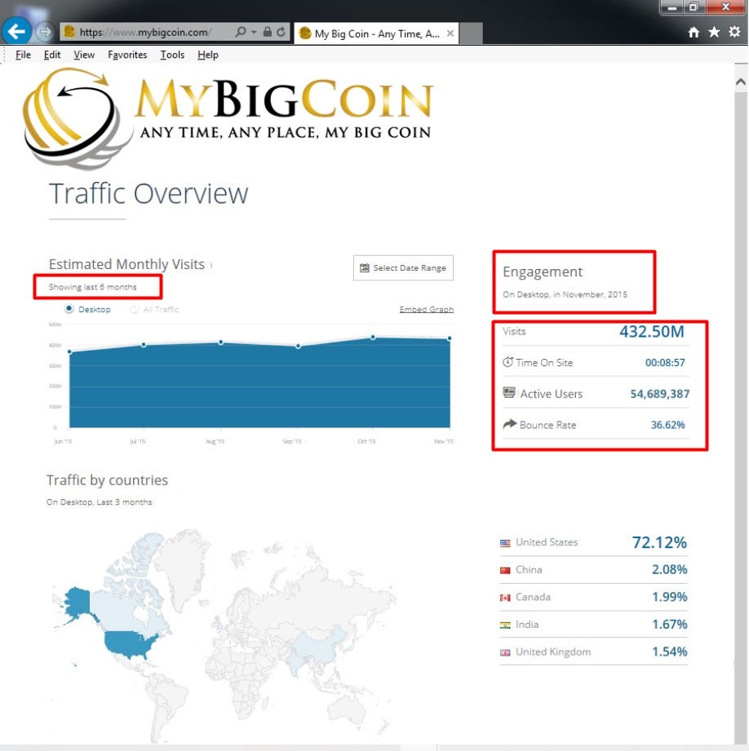Click the Visits value 432.50M
This screenshot has height=751, width=749.
[x=652, y=331]
